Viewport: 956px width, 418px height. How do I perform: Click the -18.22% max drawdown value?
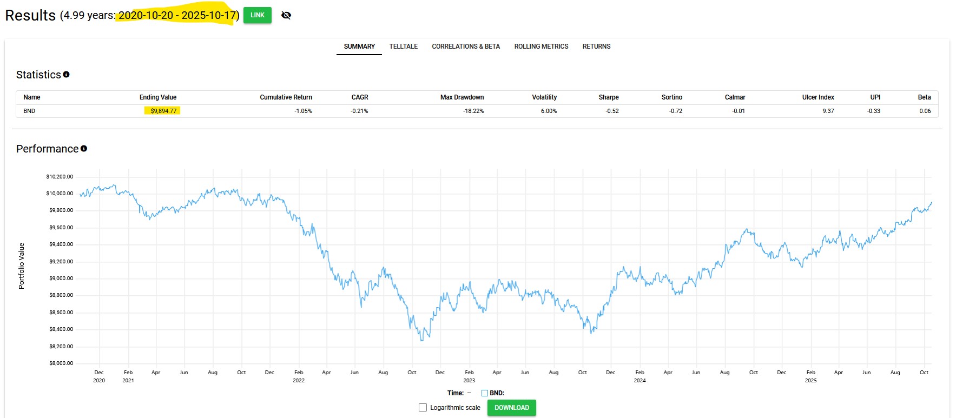pyautogui.click(x=473, y=111)
